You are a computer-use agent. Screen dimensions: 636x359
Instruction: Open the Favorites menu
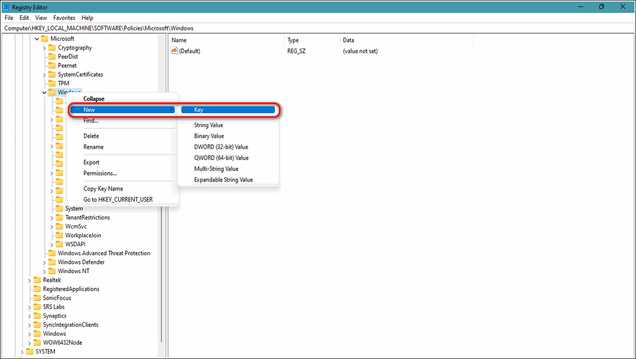pyautogui.click(x=64, y=18)
